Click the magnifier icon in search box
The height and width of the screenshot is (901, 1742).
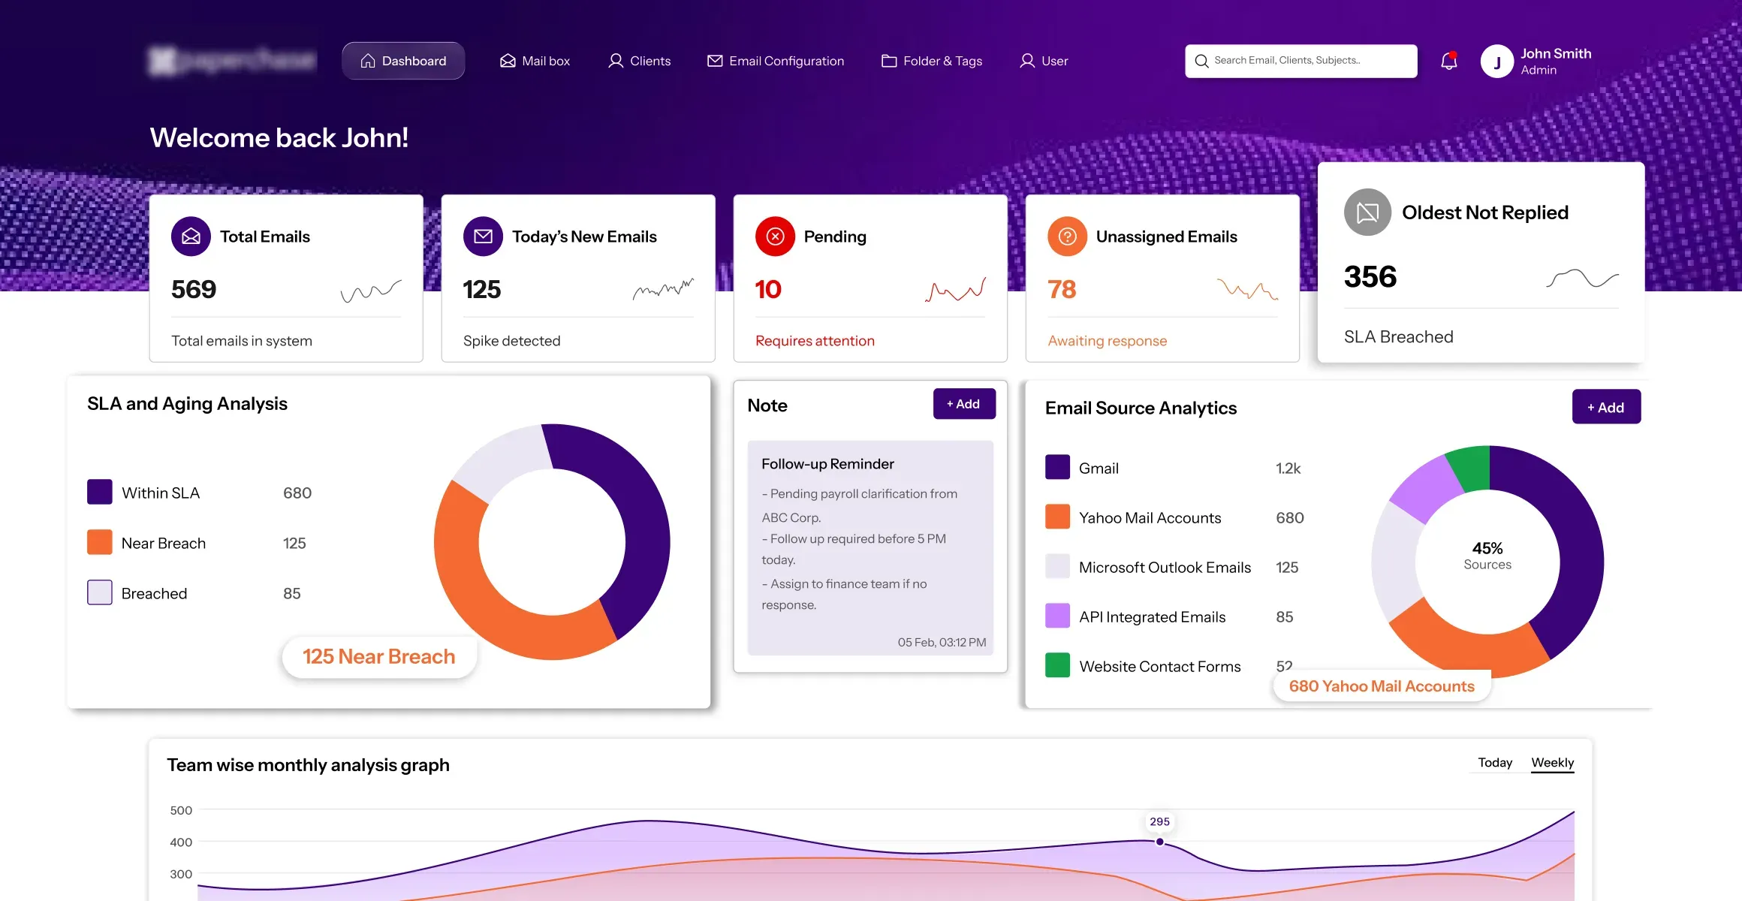1201,61
